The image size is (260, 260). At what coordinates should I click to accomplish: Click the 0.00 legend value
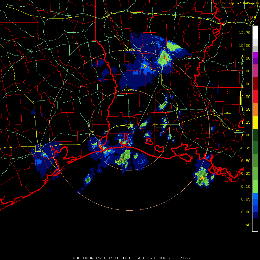[x=246, y=212]
